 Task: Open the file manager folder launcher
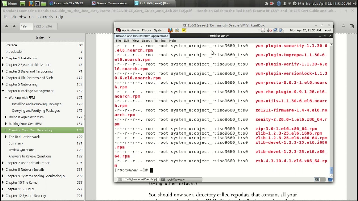click(x=44, y=3)
